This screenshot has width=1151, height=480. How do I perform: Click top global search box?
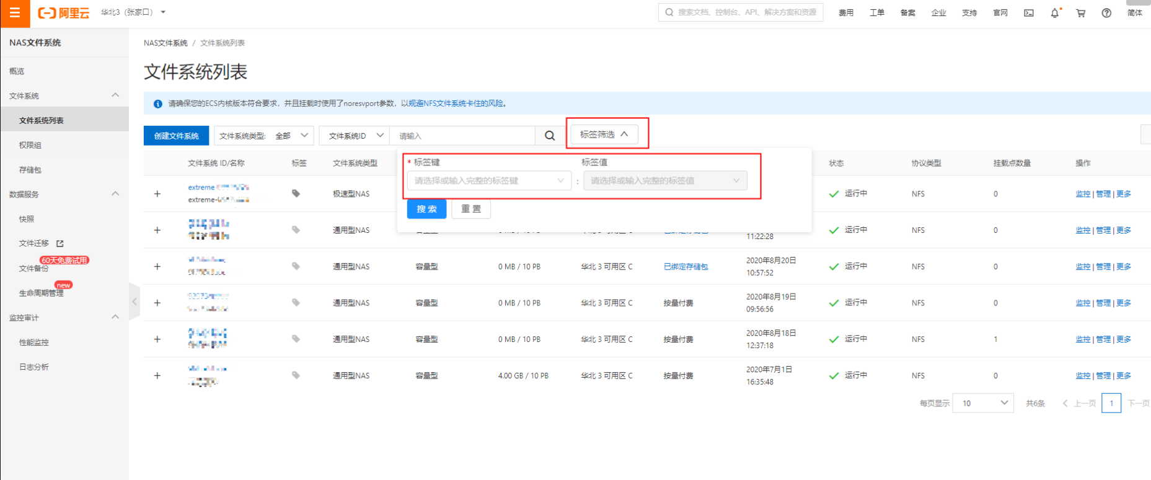741,12
